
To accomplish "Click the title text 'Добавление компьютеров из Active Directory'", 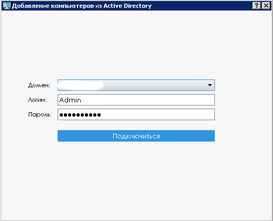I will point(82,6).
